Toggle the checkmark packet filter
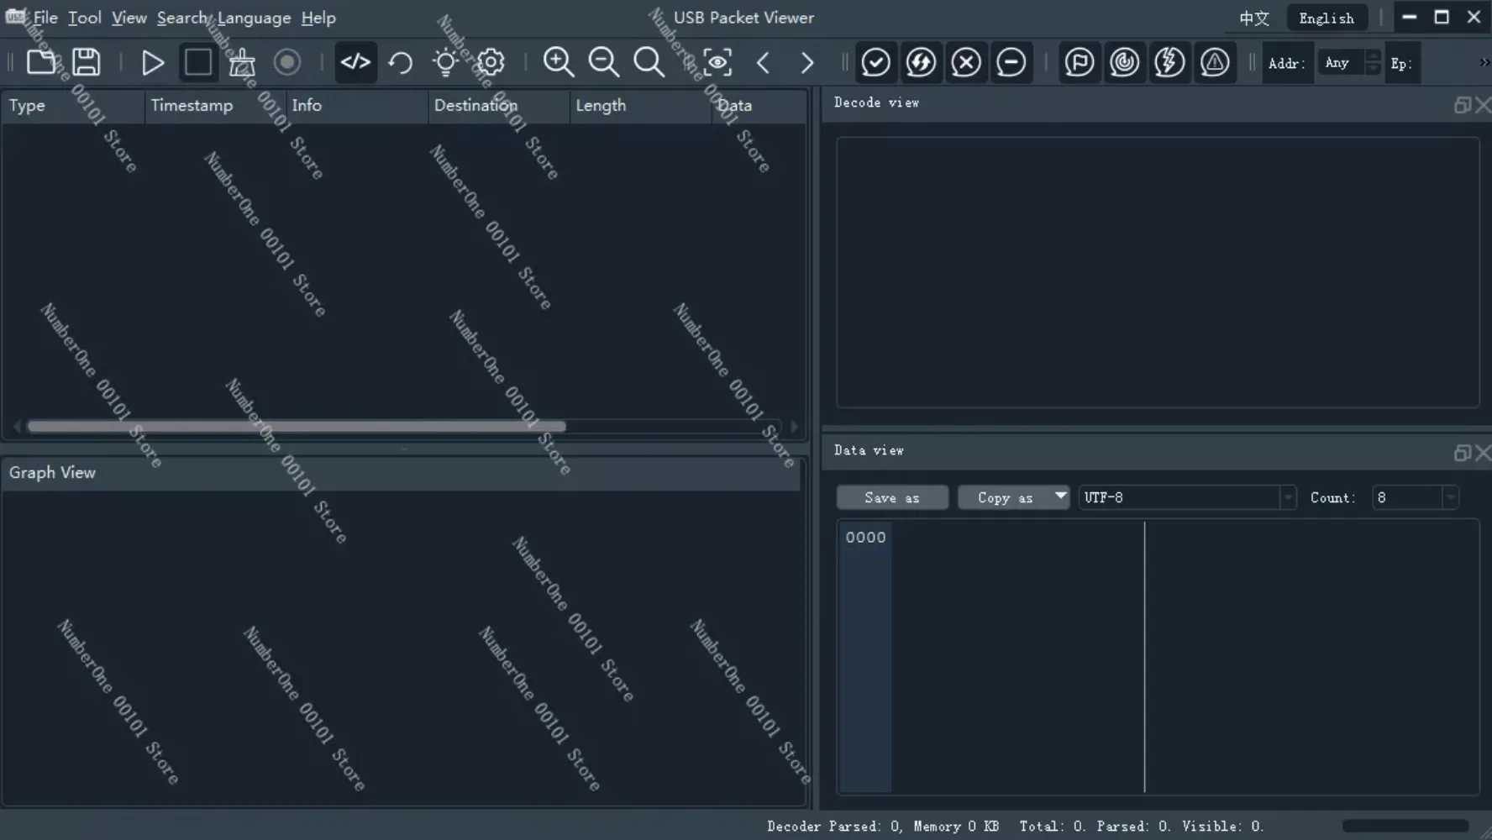Image resolution: width=1492 pixels, height=840 pixels. pos(875,62)
